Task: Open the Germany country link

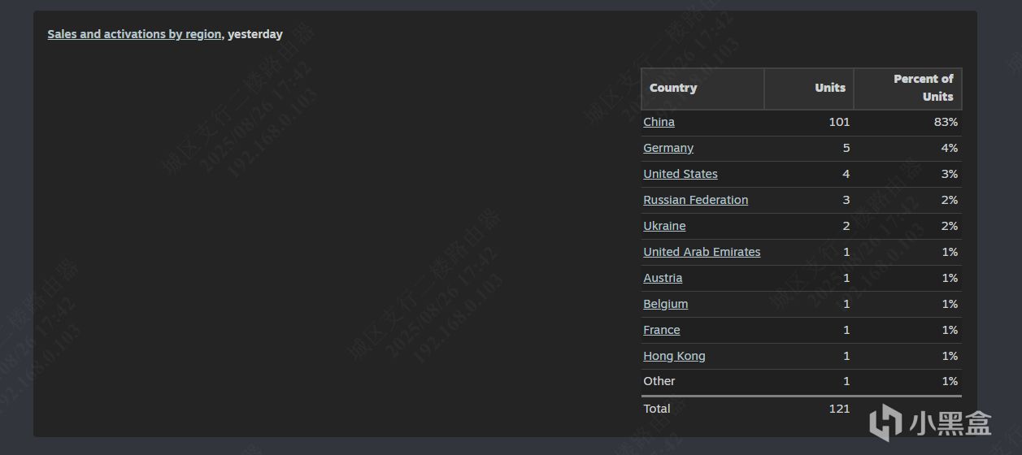Action: pyautogui.click(x=668, y=148)
